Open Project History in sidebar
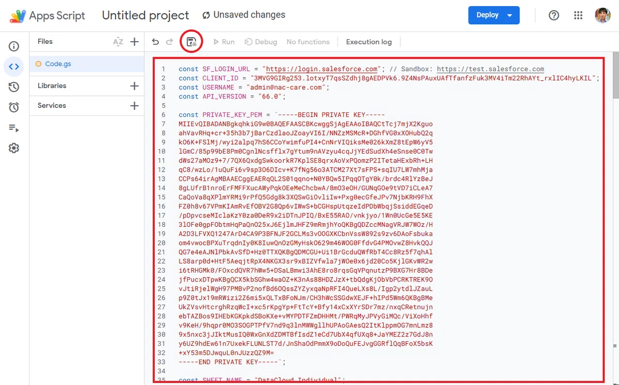The image size is (619, 385). click(x=14, y=87)
